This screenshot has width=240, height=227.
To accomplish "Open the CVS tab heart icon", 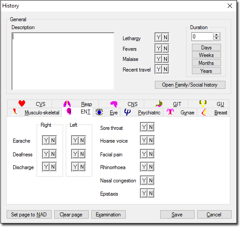I will point(22,104).
